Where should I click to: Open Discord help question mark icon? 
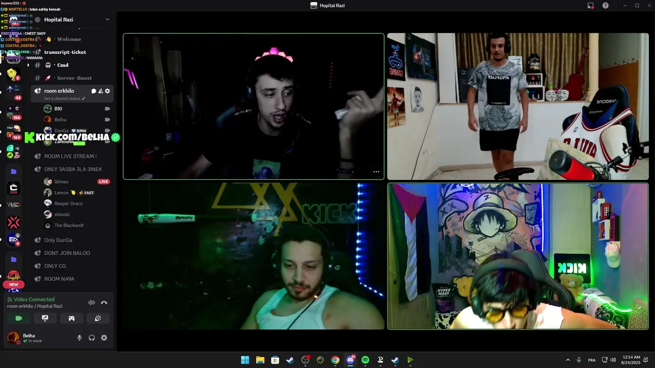(605, 6)
